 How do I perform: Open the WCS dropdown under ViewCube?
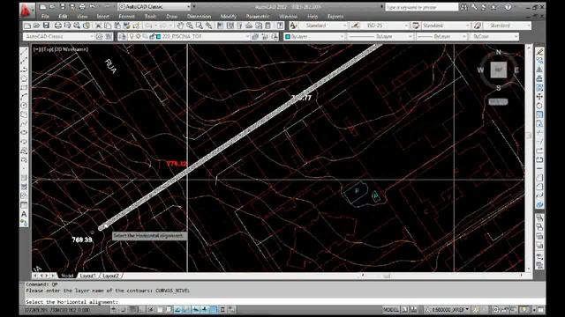tap(498, 102)
